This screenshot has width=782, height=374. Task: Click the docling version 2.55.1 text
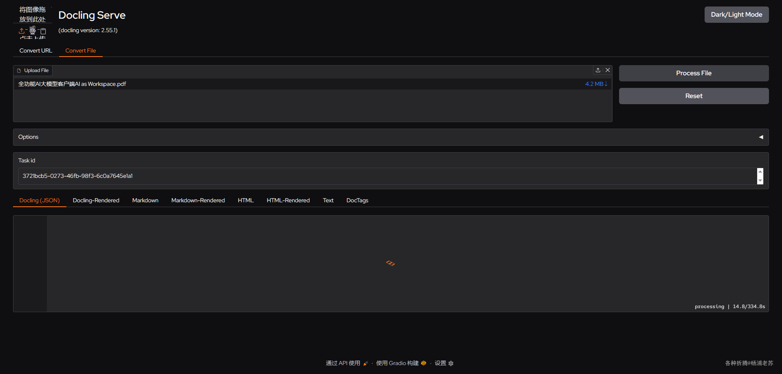pos(88,30)
